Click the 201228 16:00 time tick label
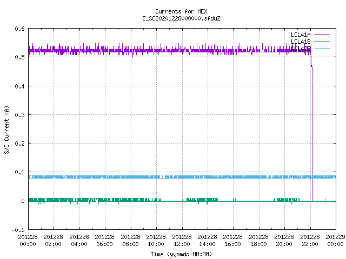Screen dimensions: 346x259 [x=233, y=241]
